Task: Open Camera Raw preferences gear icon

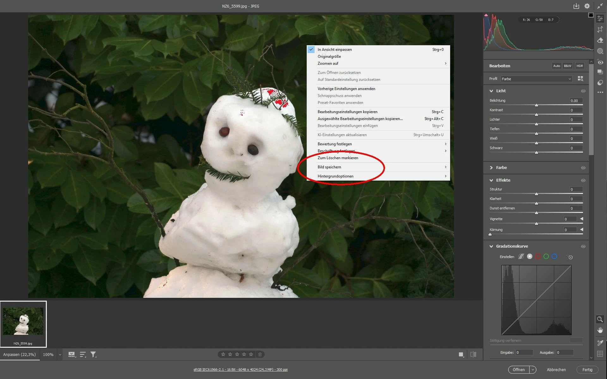Action: pyautogui.click(x=587, y=6)
